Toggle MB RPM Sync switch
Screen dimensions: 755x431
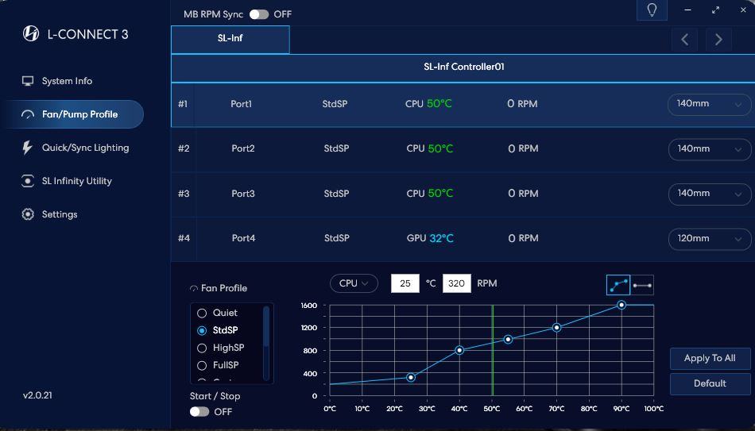point(259,14)
